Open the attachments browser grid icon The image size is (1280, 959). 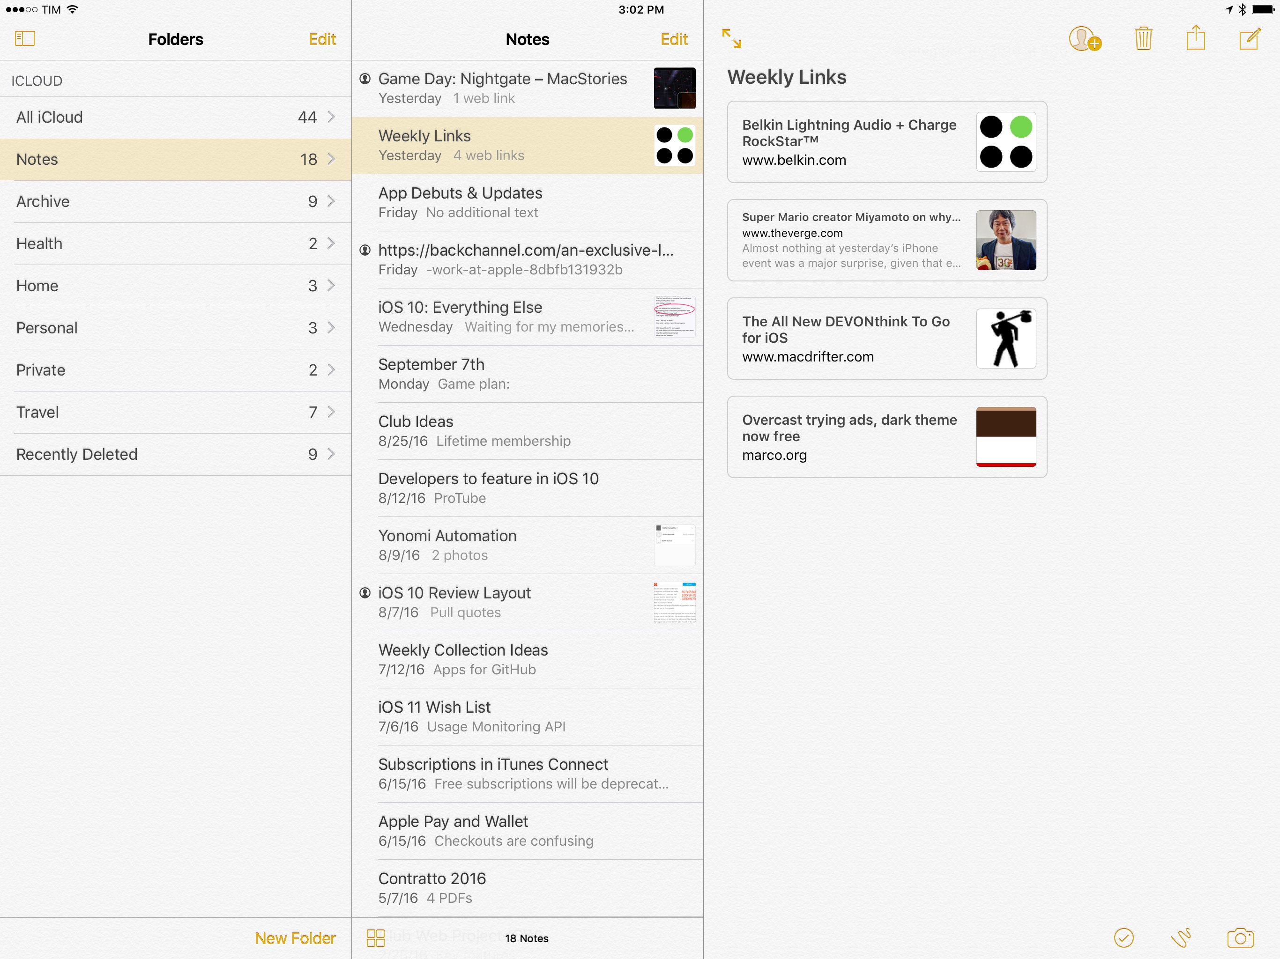pos(376,937)
